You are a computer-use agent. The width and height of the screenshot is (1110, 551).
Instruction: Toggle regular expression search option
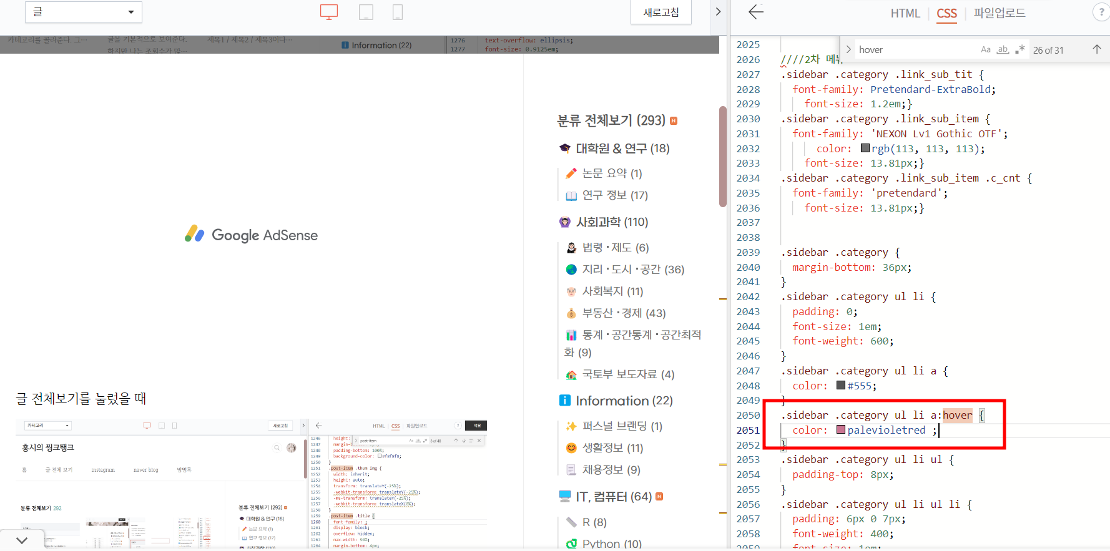(x=1020, y=49)
